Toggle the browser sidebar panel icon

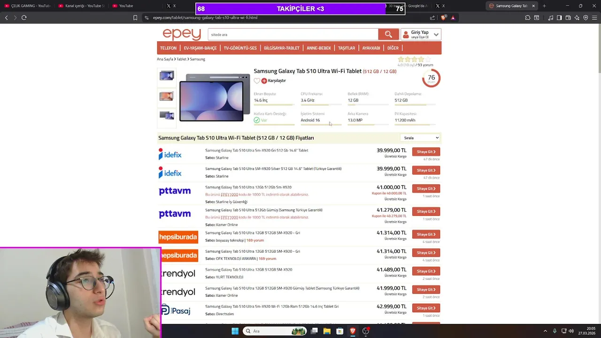559,17
